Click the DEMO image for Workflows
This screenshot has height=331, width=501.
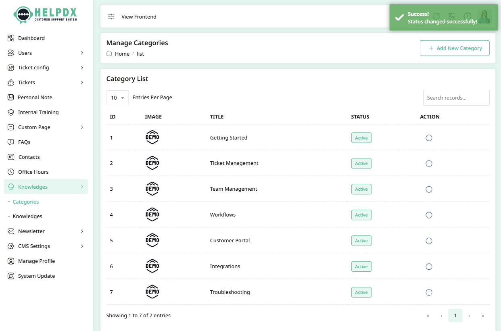[x=152, y=215]
